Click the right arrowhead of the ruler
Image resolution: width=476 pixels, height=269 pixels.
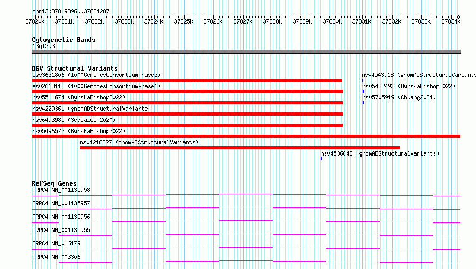[459, 17]
